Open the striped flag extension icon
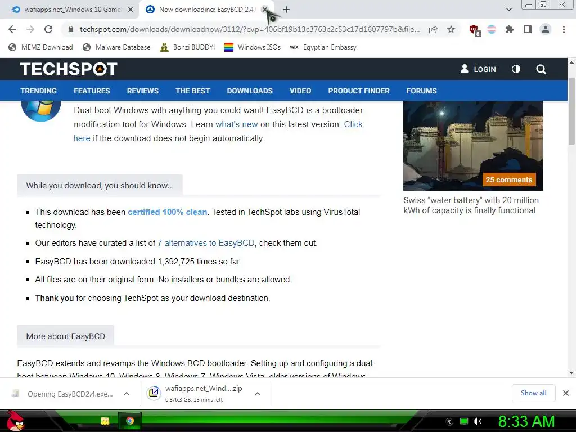576x432 pixels. 492,29
